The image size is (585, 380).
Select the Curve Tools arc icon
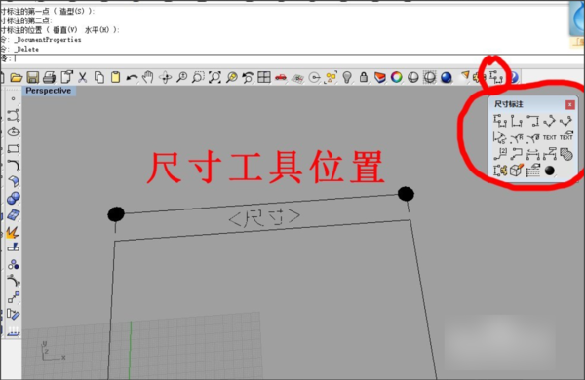(x=14, y=281)
